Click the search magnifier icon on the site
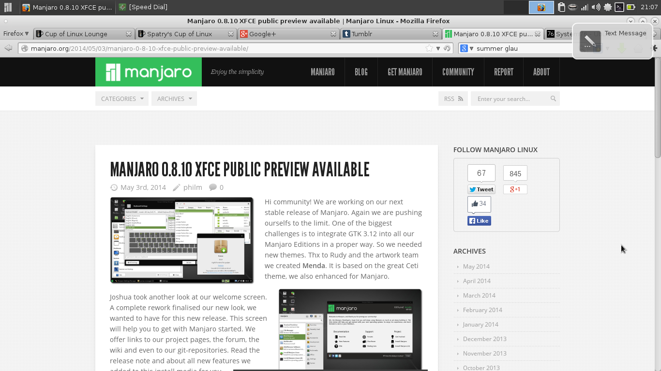 (x=553, y=99)
